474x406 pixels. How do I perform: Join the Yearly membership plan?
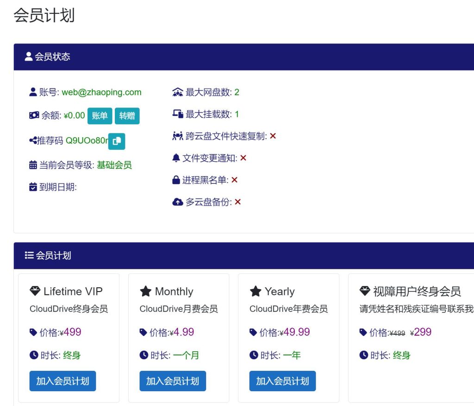282,381
